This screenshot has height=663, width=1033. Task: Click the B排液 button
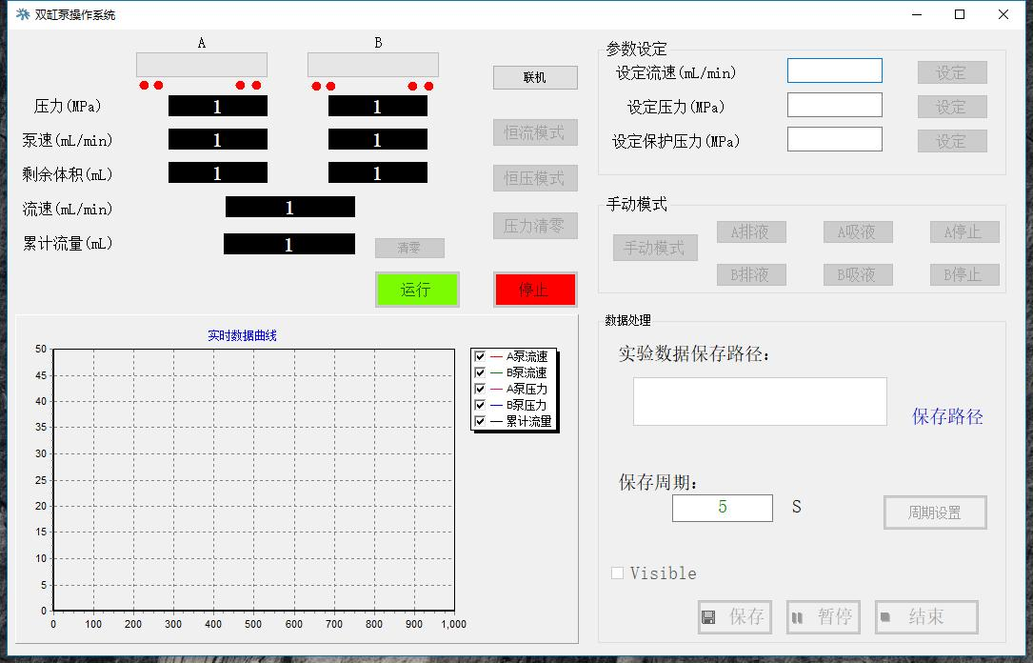pos(751,275)
